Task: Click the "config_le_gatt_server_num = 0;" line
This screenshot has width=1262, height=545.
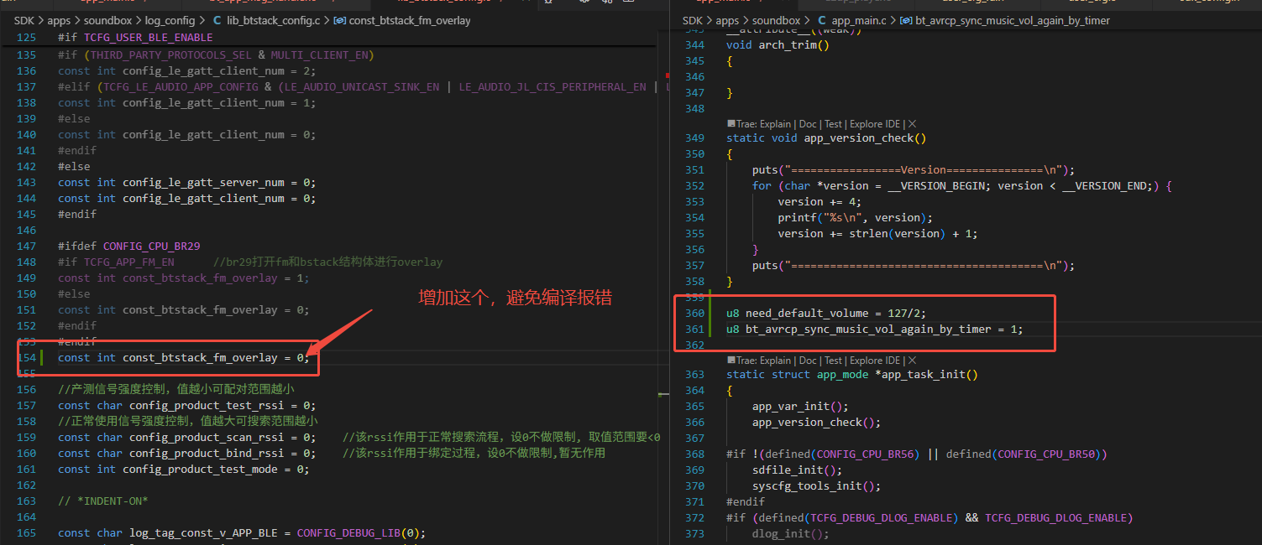Action: [x=187, y=183]
